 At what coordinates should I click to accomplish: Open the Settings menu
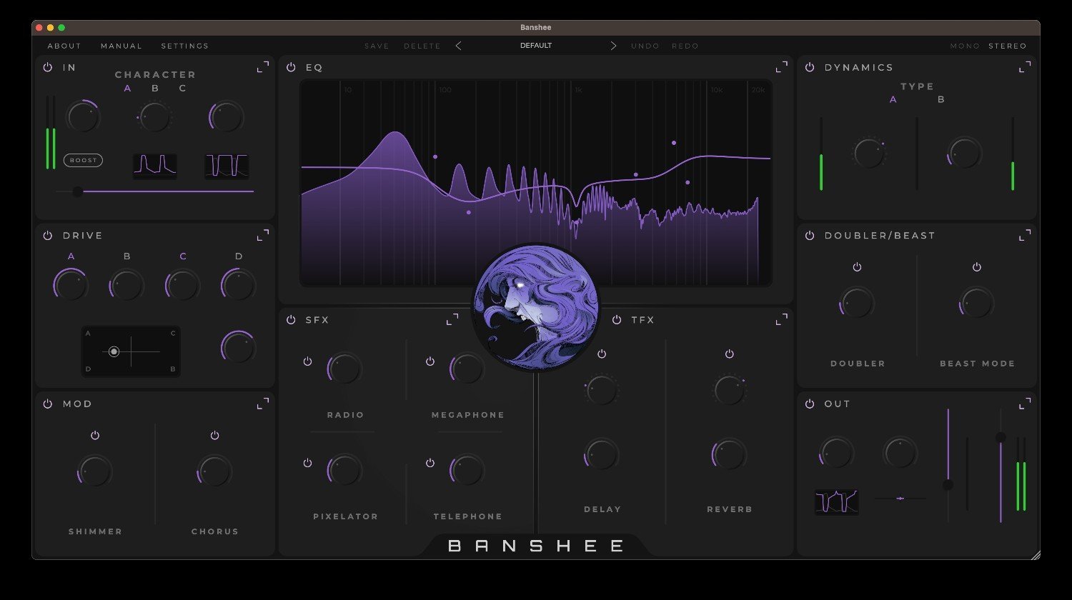point(184,45)
